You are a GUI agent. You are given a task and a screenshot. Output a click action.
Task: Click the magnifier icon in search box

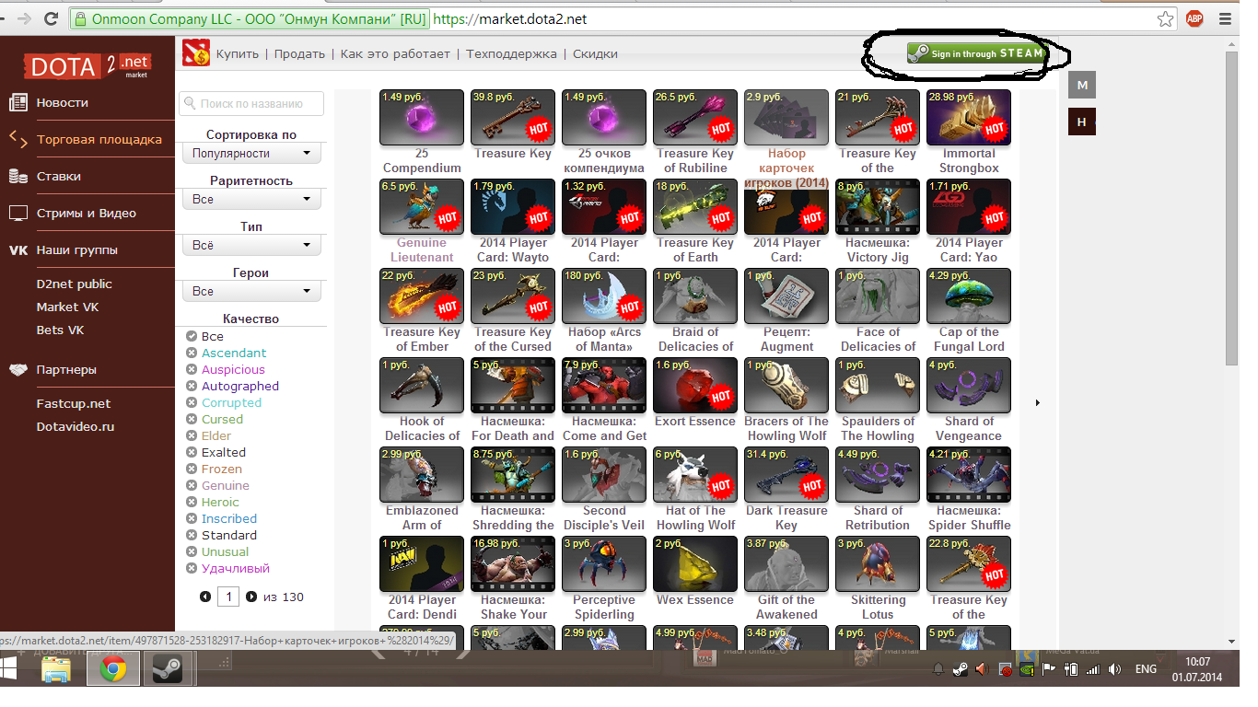[x=191, y=104]
